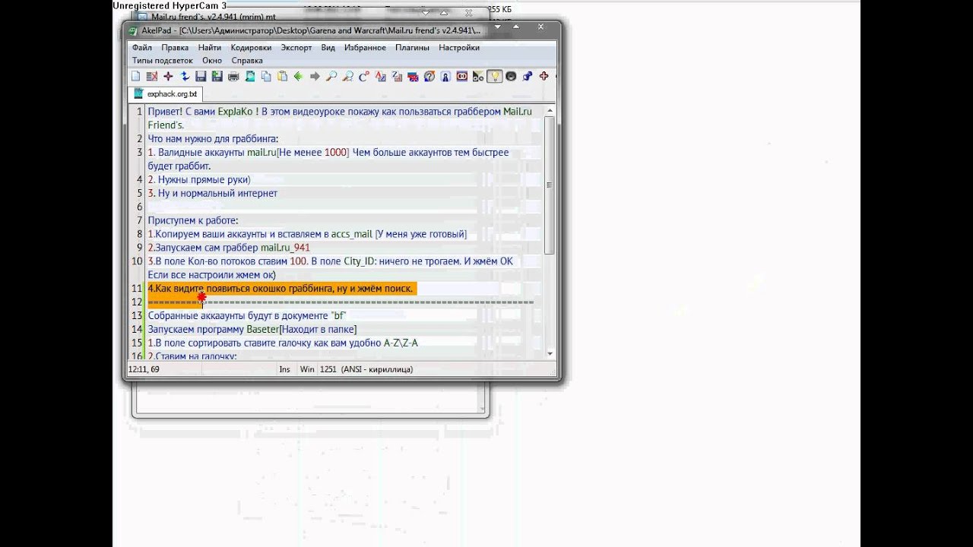Viewport: 973px width, 547px height.
Task: Undo using the green left arrow icon
Action: tap(299, 76)
